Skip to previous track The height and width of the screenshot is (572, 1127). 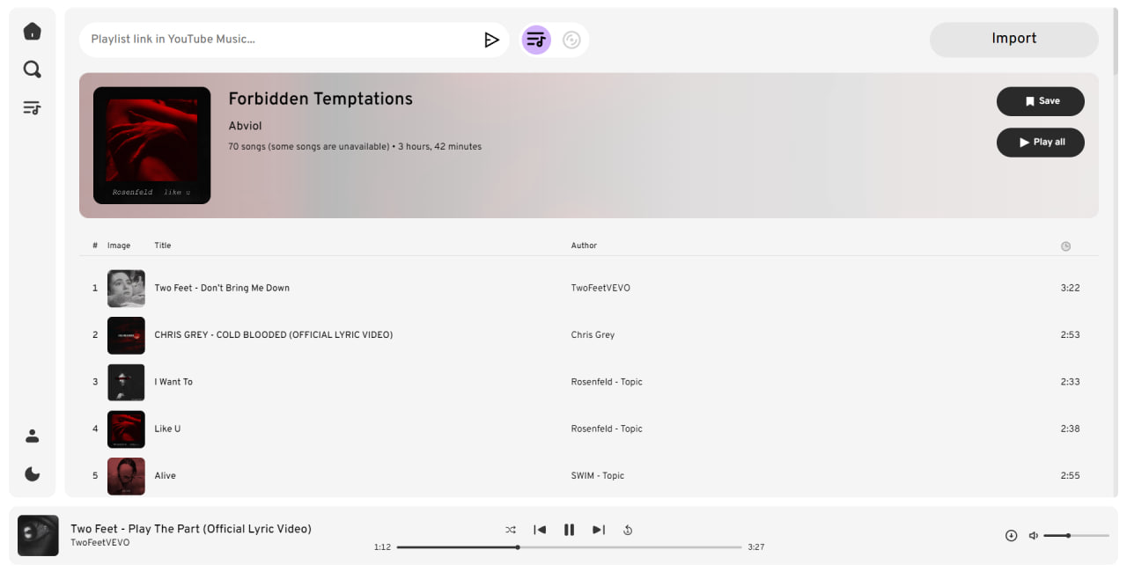coord(540,530)
